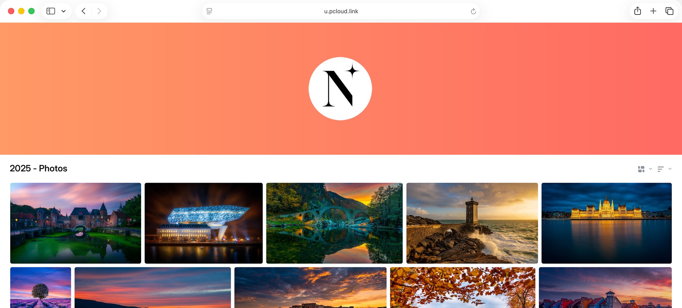Open the view options dropdown chevron
Image resolution: width=682 pixels, height=308 pixels.
(651, 169)
